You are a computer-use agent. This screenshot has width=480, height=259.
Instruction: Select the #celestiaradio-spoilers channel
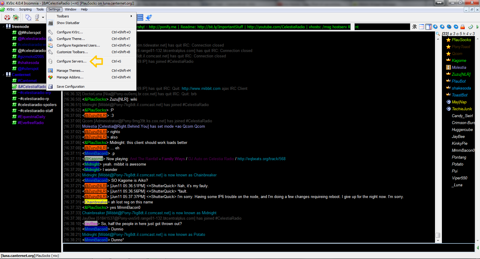[x=37, y=105]
